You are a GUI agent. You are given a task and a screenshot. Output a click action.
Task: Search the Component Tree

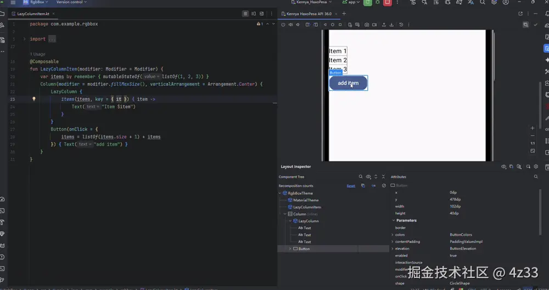pyautogui.click(x=361, y=177)
